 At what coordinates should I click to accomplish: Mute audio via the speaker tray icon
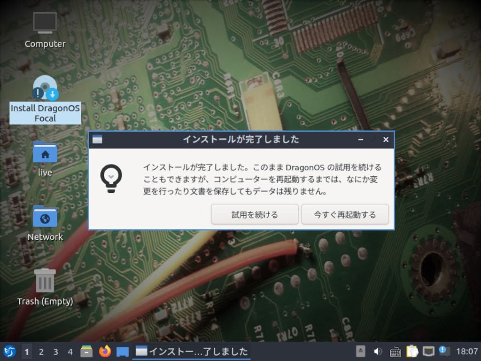click(x=378, y=351)
